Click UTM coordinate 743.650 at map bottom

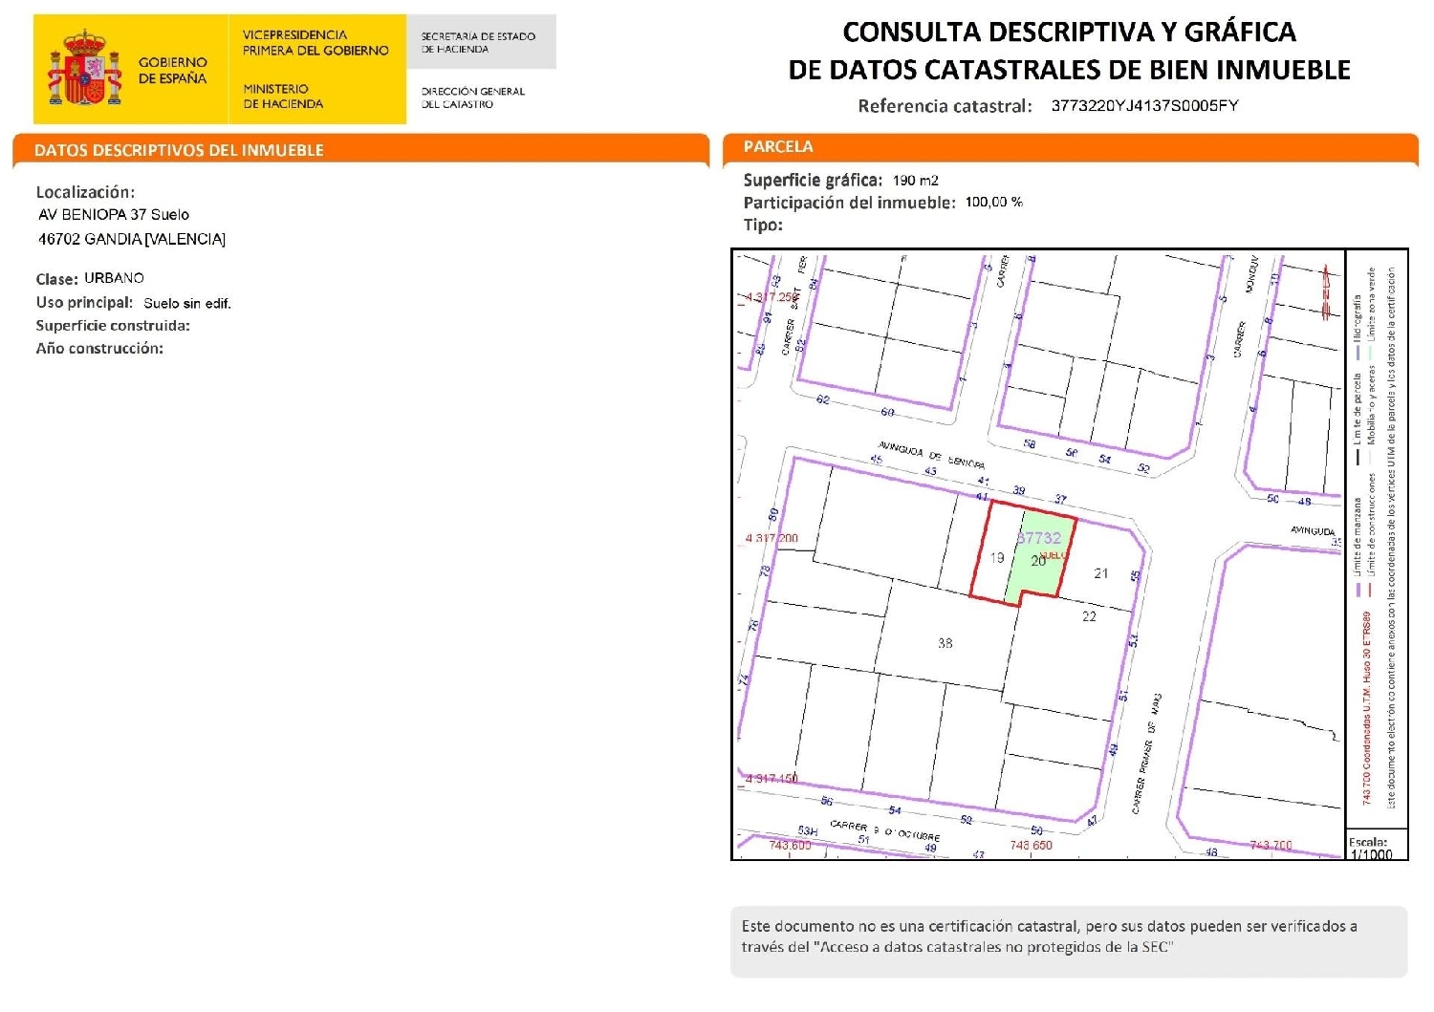tap(1031, 846)
